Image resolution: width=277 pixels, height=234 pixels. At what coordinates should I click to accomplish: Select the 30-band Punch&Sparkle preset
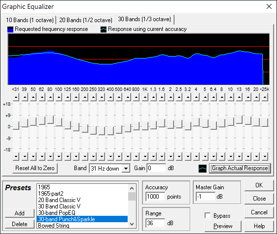coord(82,219)
